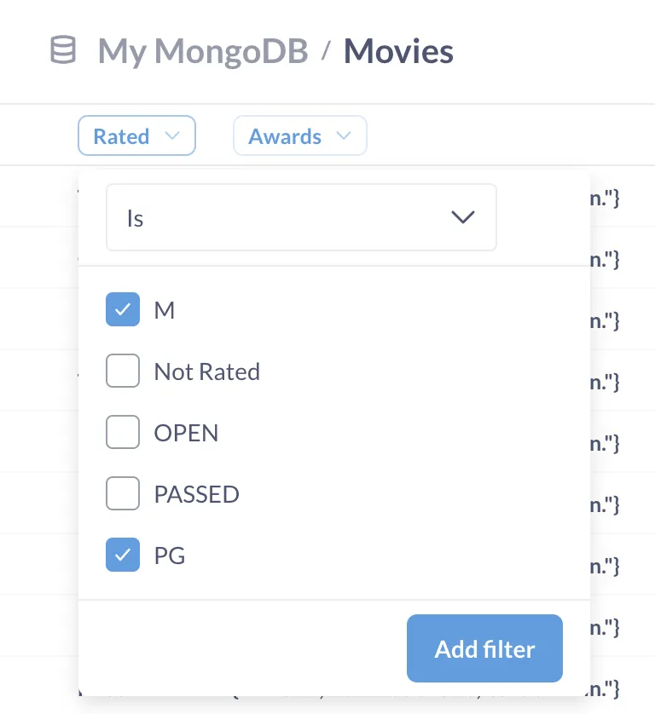Open the My MongoDB database breadcrumb

click(x=202, y=50)
